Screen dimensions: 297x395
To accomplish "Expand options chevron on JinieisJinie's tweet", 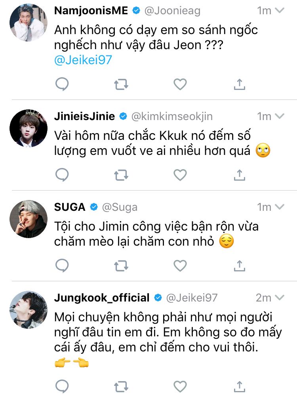I will point(280,116).
